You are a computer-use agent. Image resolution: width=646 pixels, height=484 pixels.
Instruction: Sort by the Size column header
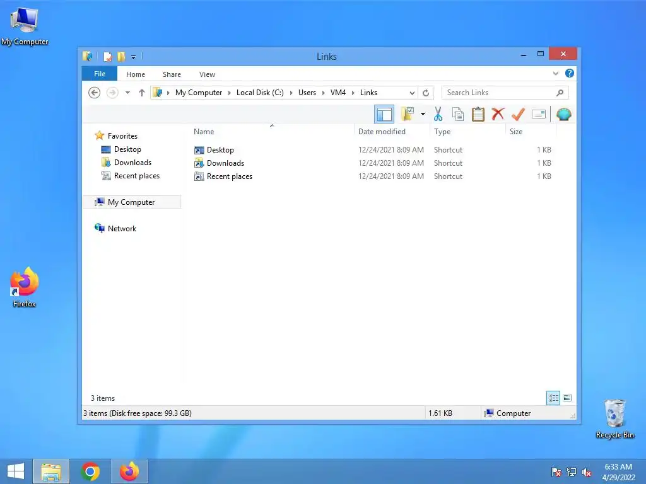(x=531, y=132)
